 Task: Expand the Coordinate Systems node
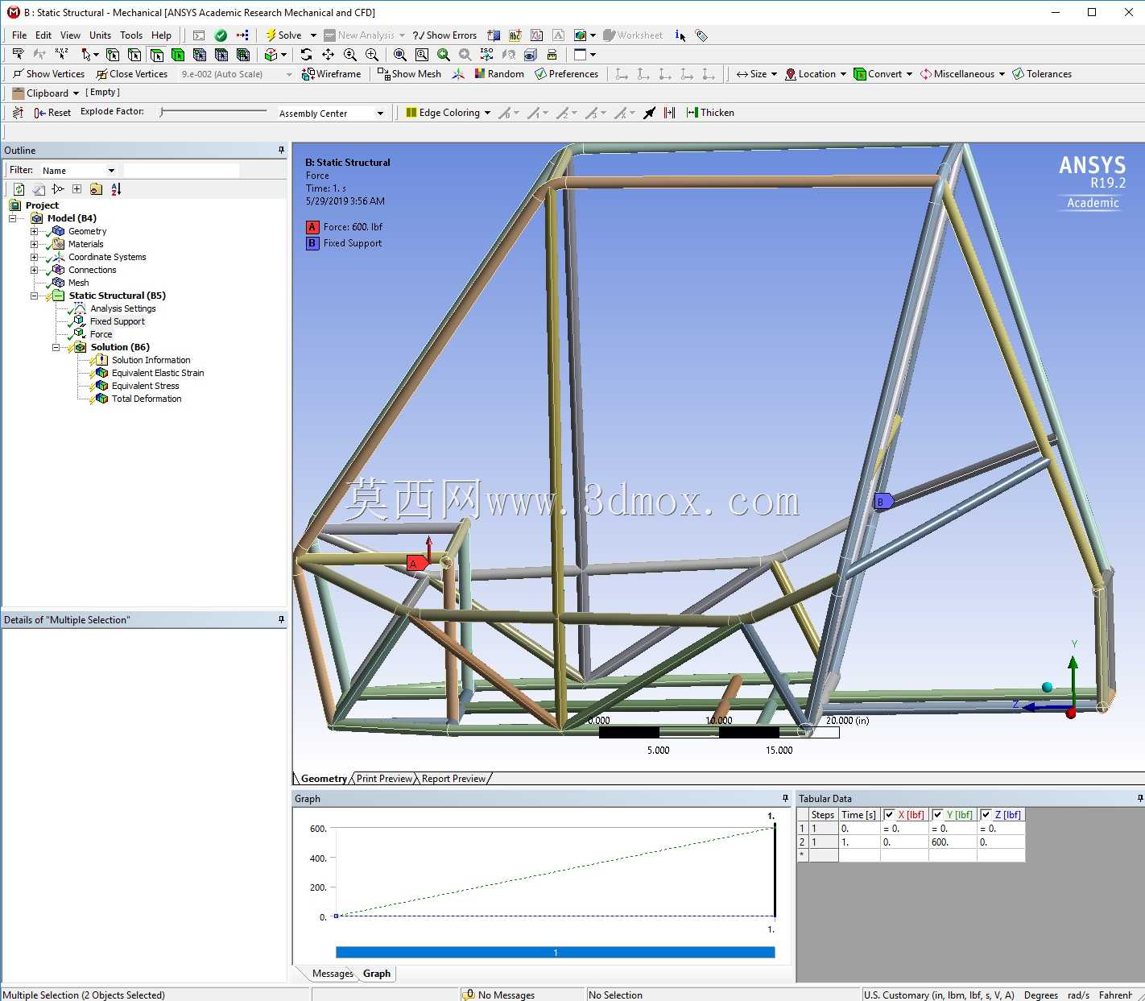(34, 257)
